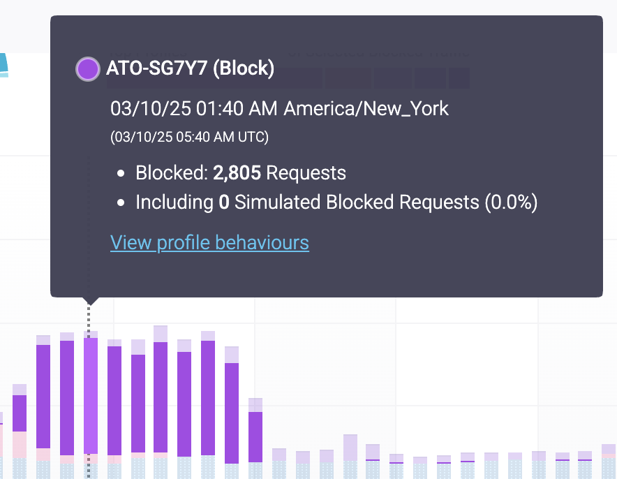Click the rightmost bar at chart edge
This screenshot has height=479, width=617.
[609, 457]
